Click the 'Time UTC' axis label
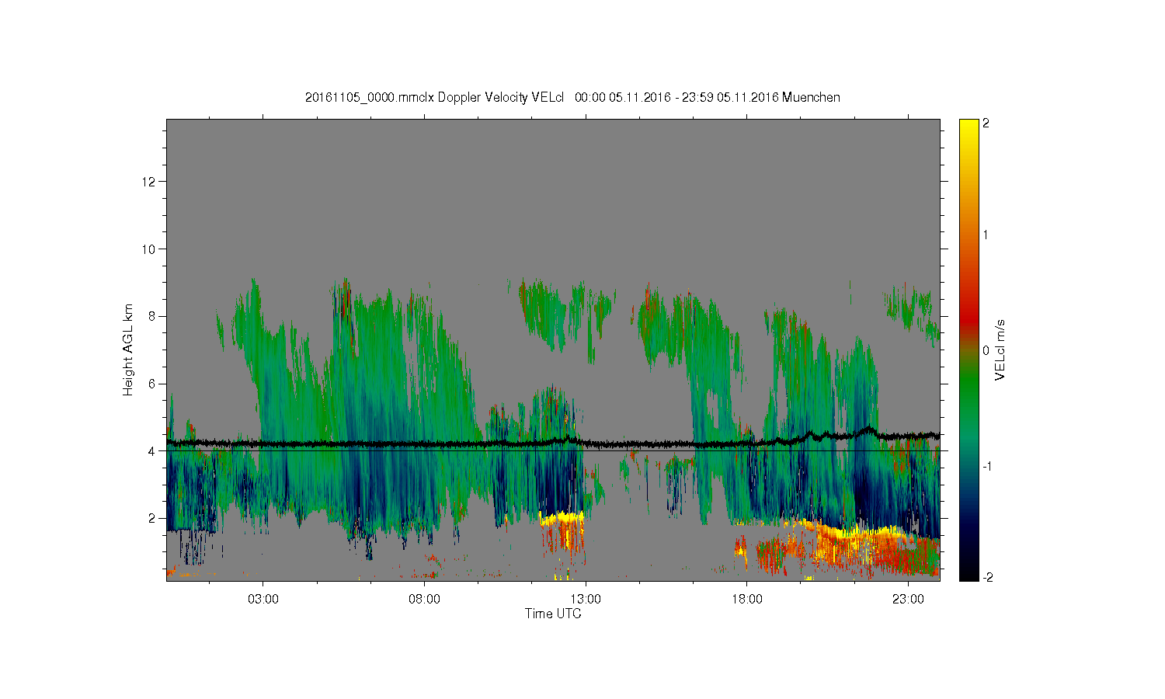 click(553, 614)
